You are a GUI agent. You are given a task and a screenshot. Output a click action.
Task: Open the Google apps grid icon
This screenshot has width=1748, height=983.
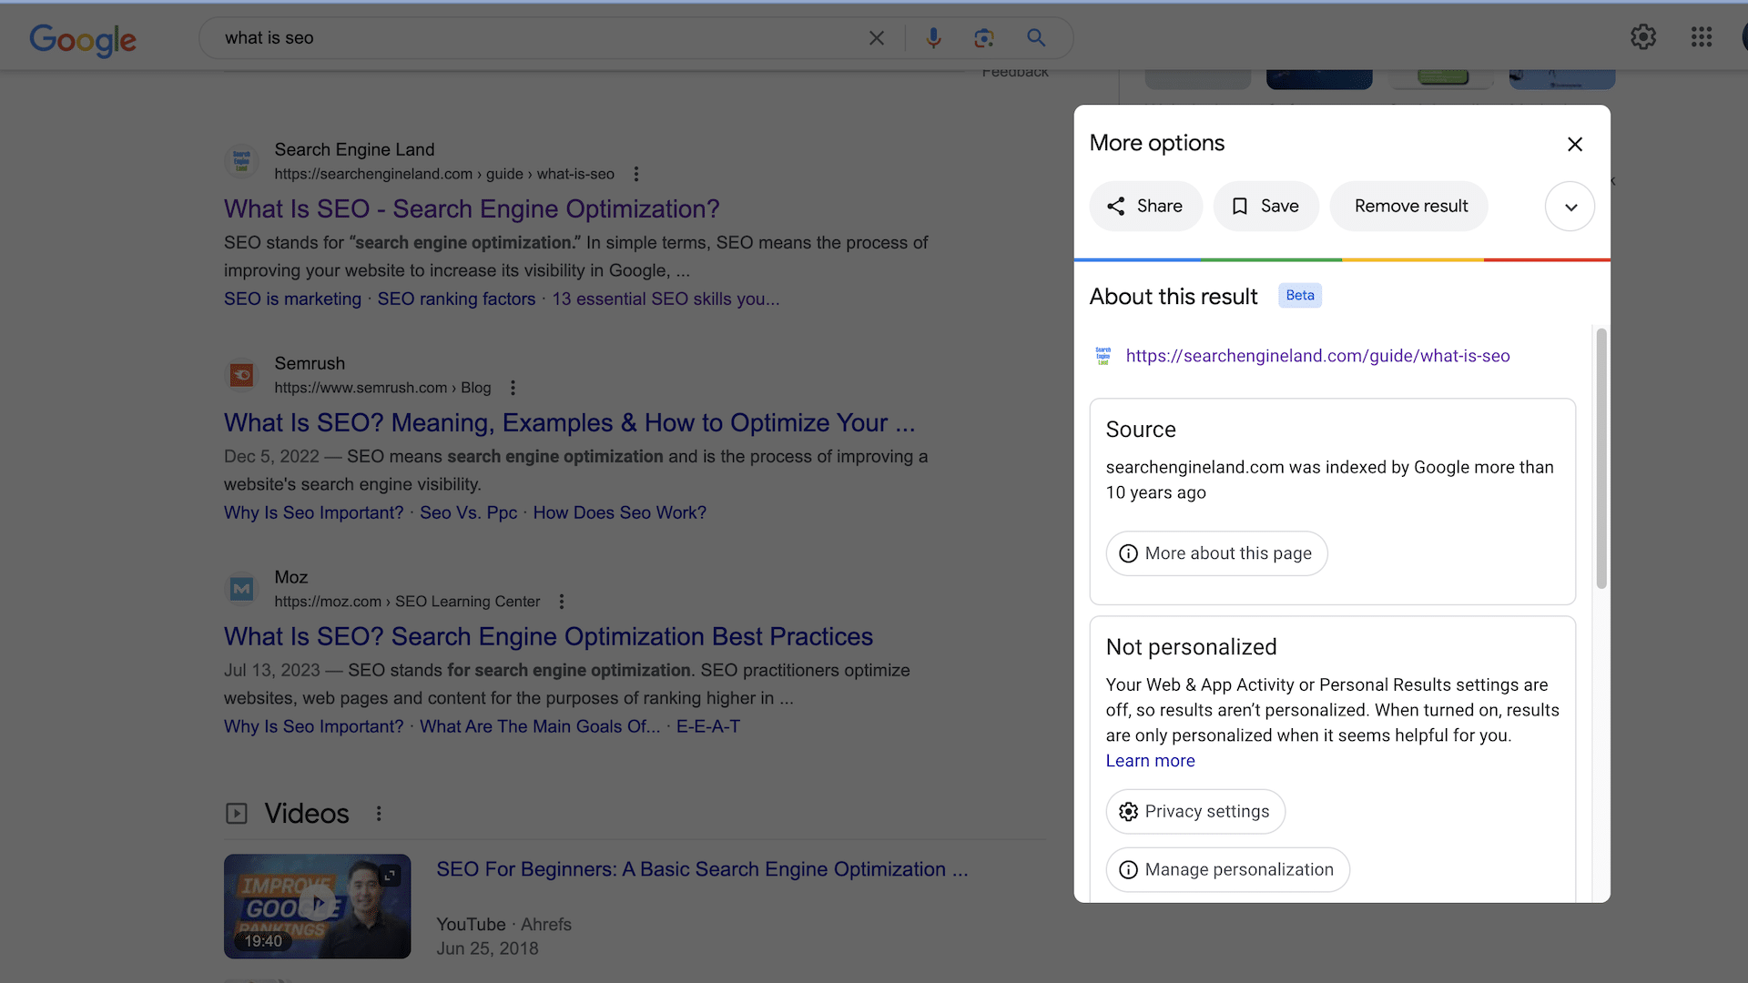(1701, 37)
